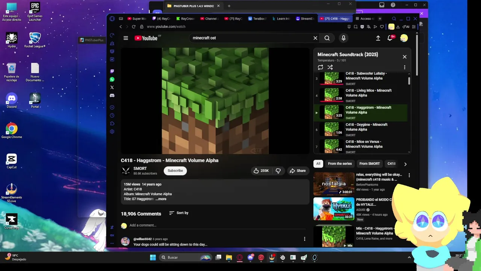The image size is (481, 271).
Task: Open browser sidebar history clock icon
Action: (x=112, y=116)
